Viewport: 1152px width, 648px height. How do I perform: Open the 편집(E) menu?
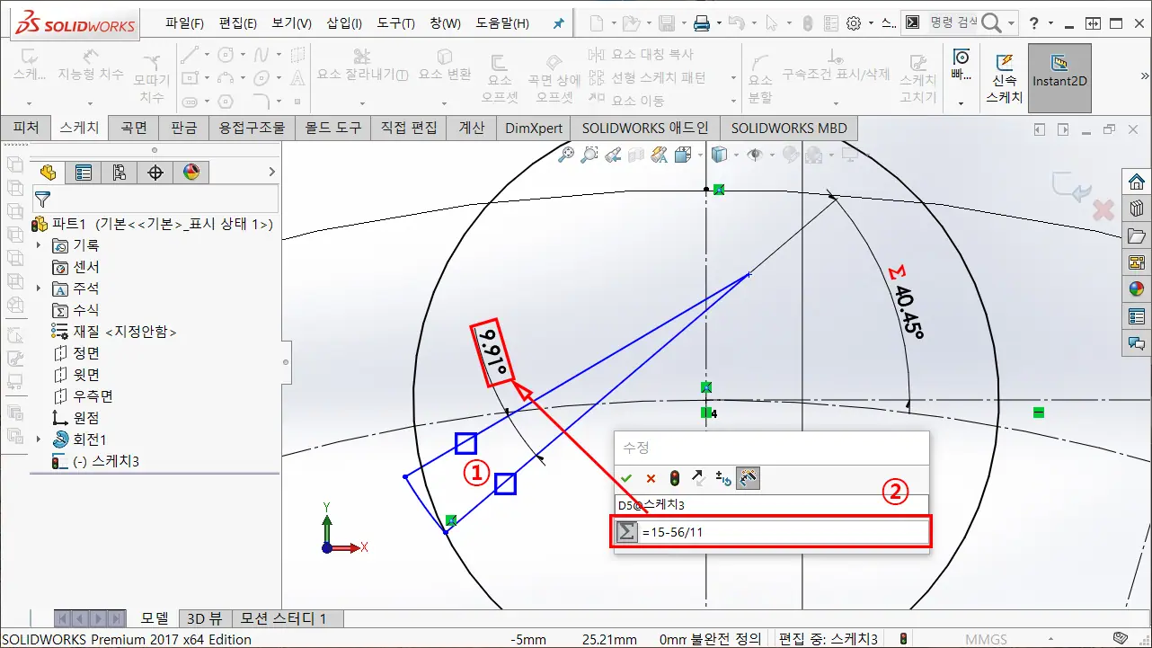[x=237, y=23]
